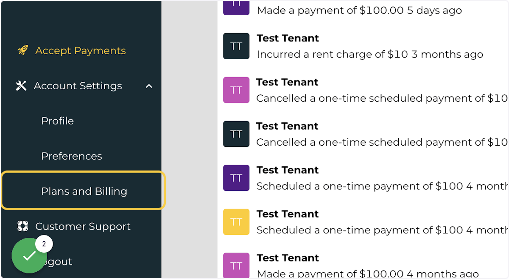The height and width of the screenshot is (279, 509).
Task: Click the notification badge showing 2
Action: (44, 244)
